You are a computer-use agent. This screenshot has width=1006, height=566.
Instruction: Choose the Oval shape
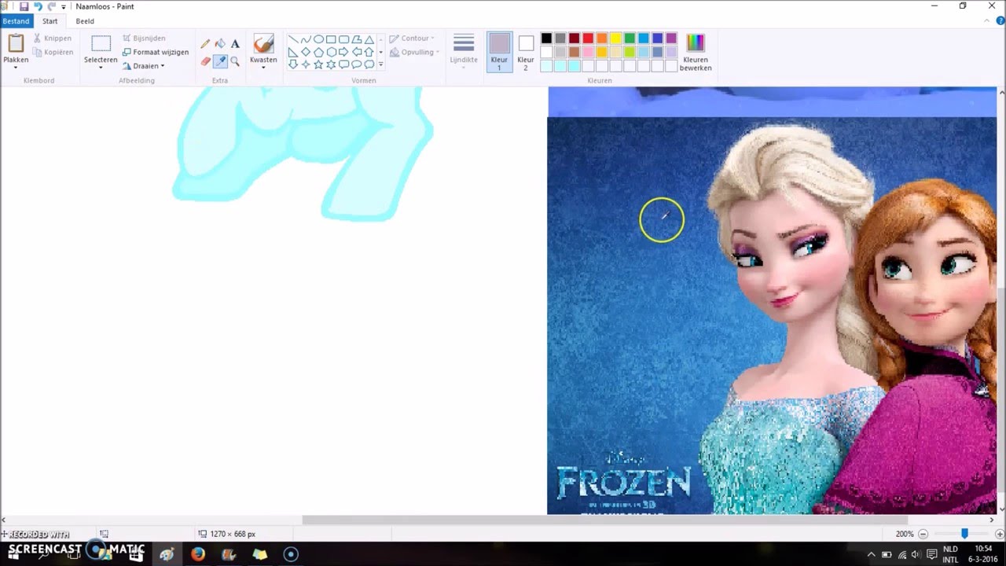tap(318, 39)
